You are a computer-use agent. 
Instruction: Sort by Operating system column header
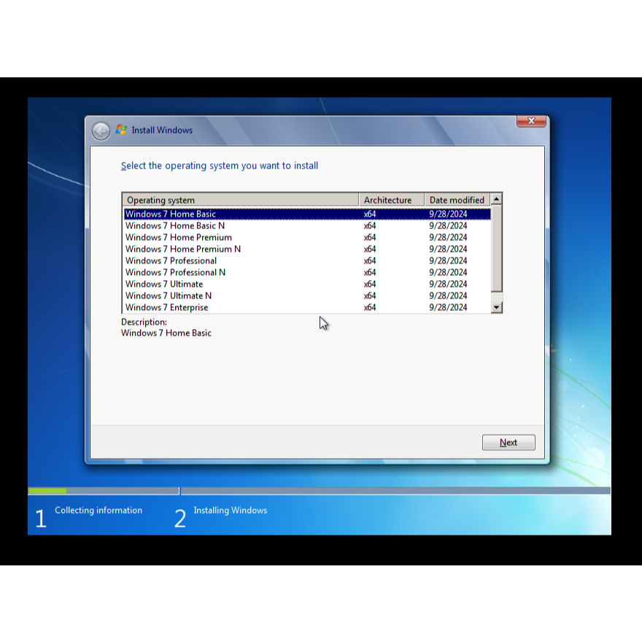(240, 200)
